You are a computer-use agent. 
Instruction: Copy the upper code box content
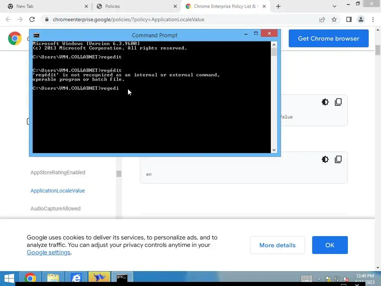(x=338, y=102)
